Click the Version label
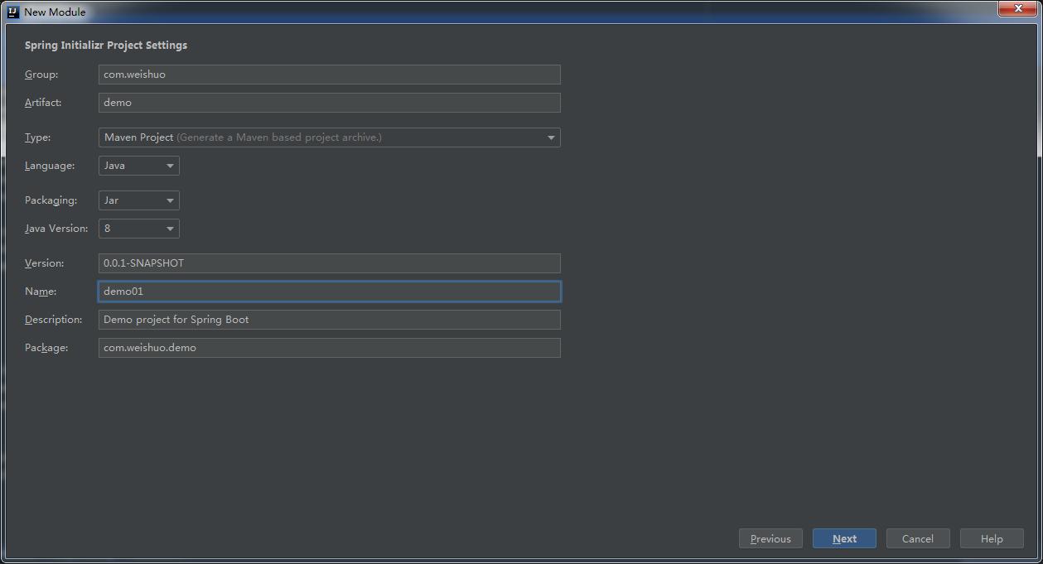This screenshot has height=564, width=1043. click(x=44, y=263)
